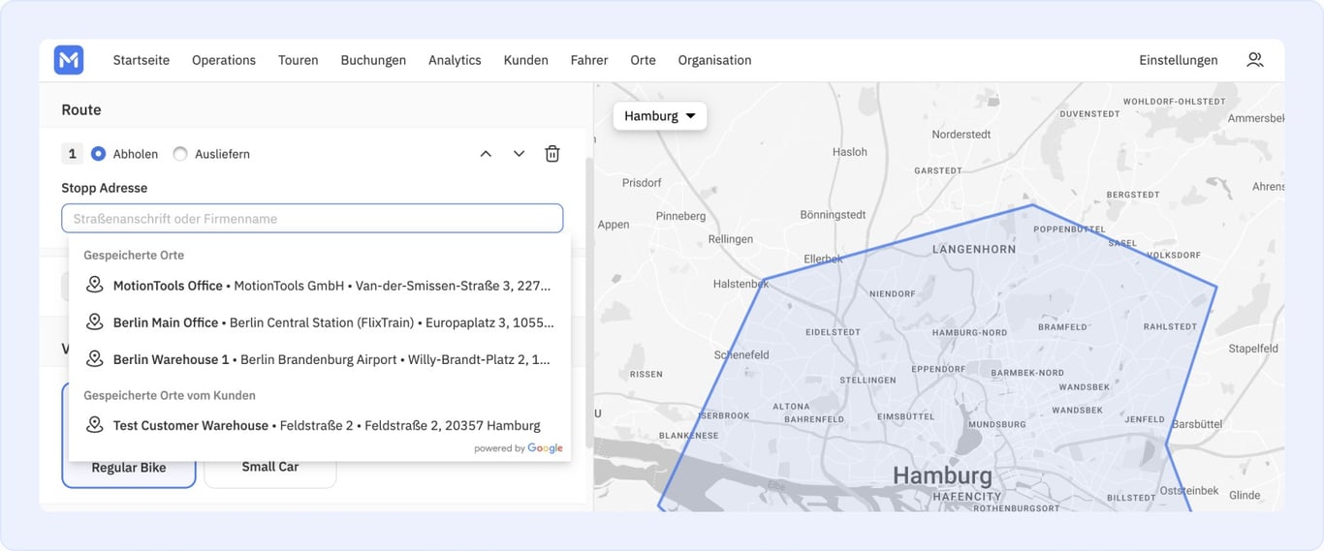
Task: Click the Blankenese map label
Action: (688, 436)
